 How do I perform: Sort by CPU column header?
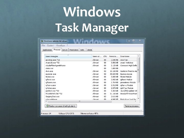(x=105, y=56)
